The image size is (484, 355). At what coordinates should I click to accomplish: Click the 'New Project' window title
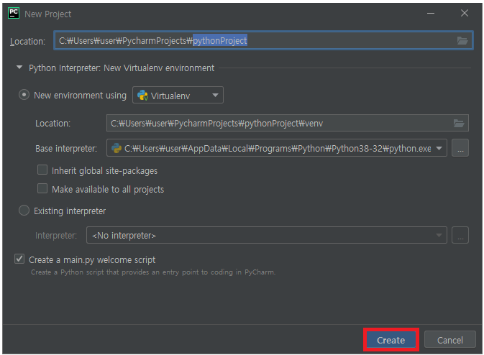point(48,14)
